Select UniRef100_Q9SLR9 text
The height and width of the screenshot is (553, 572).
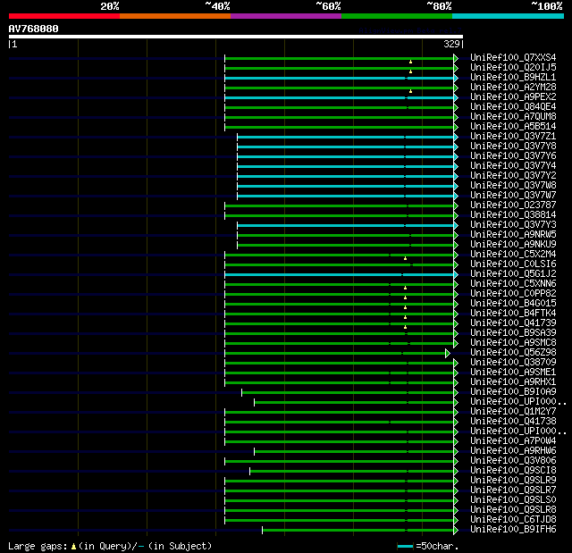pyautogui.click(x=513, y=481)
